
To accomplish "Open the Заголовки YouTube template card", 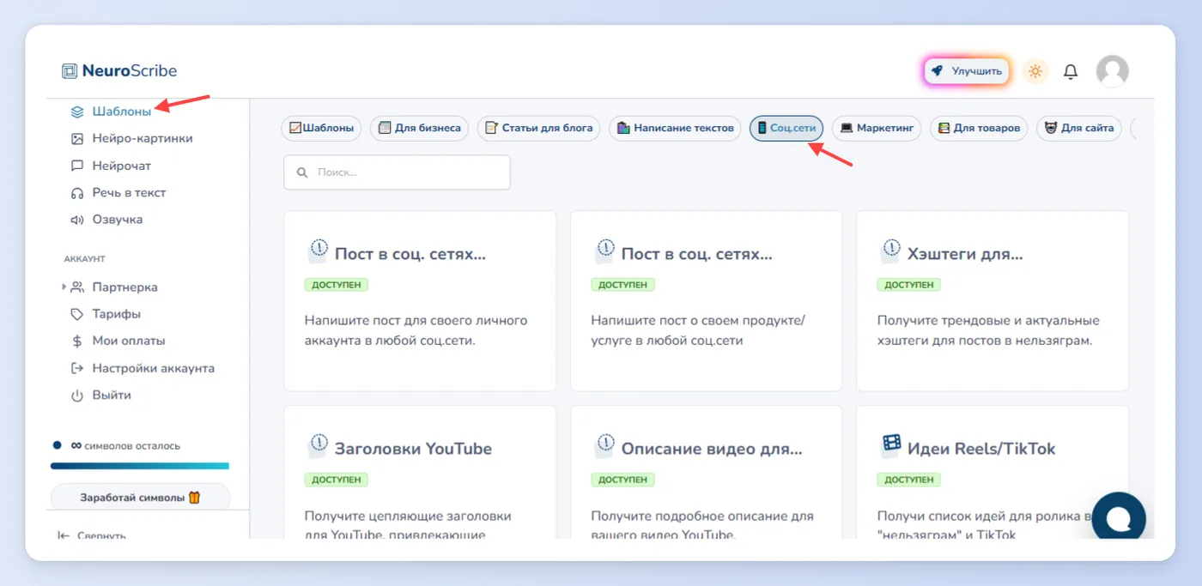I will click(420, 472).
